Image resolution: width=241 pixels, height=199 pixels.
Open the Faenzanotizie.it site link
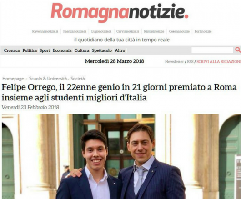click(x=75, y=31)
